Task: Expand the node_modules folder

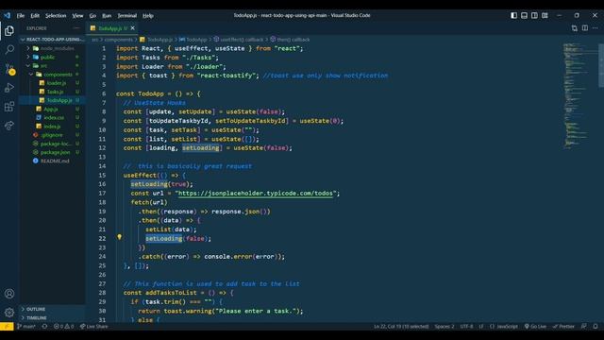Action: [x=53, y=48]
